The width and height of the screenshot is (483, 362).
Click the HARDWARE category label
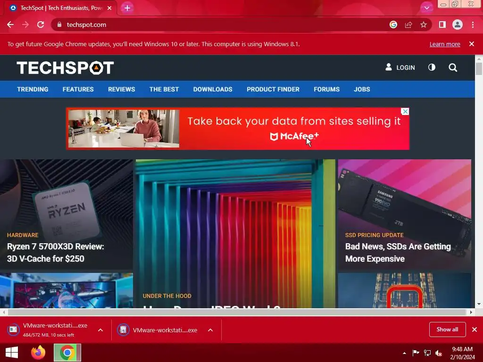23,235
